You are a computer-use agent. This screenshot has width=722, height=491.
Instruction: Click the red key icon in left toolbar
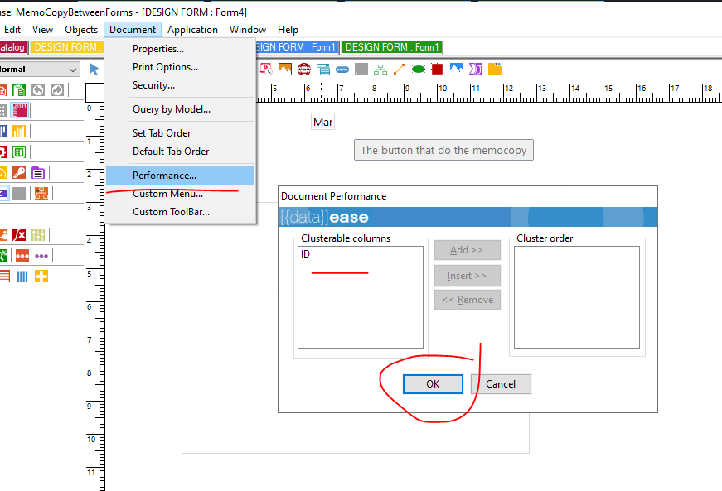pyautogui.click(x=18, y=172)
